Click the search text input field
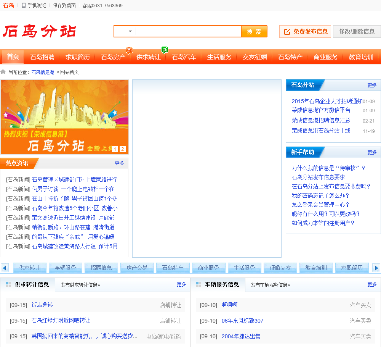Viewport: 381px width, 347px height. [188, 31]
